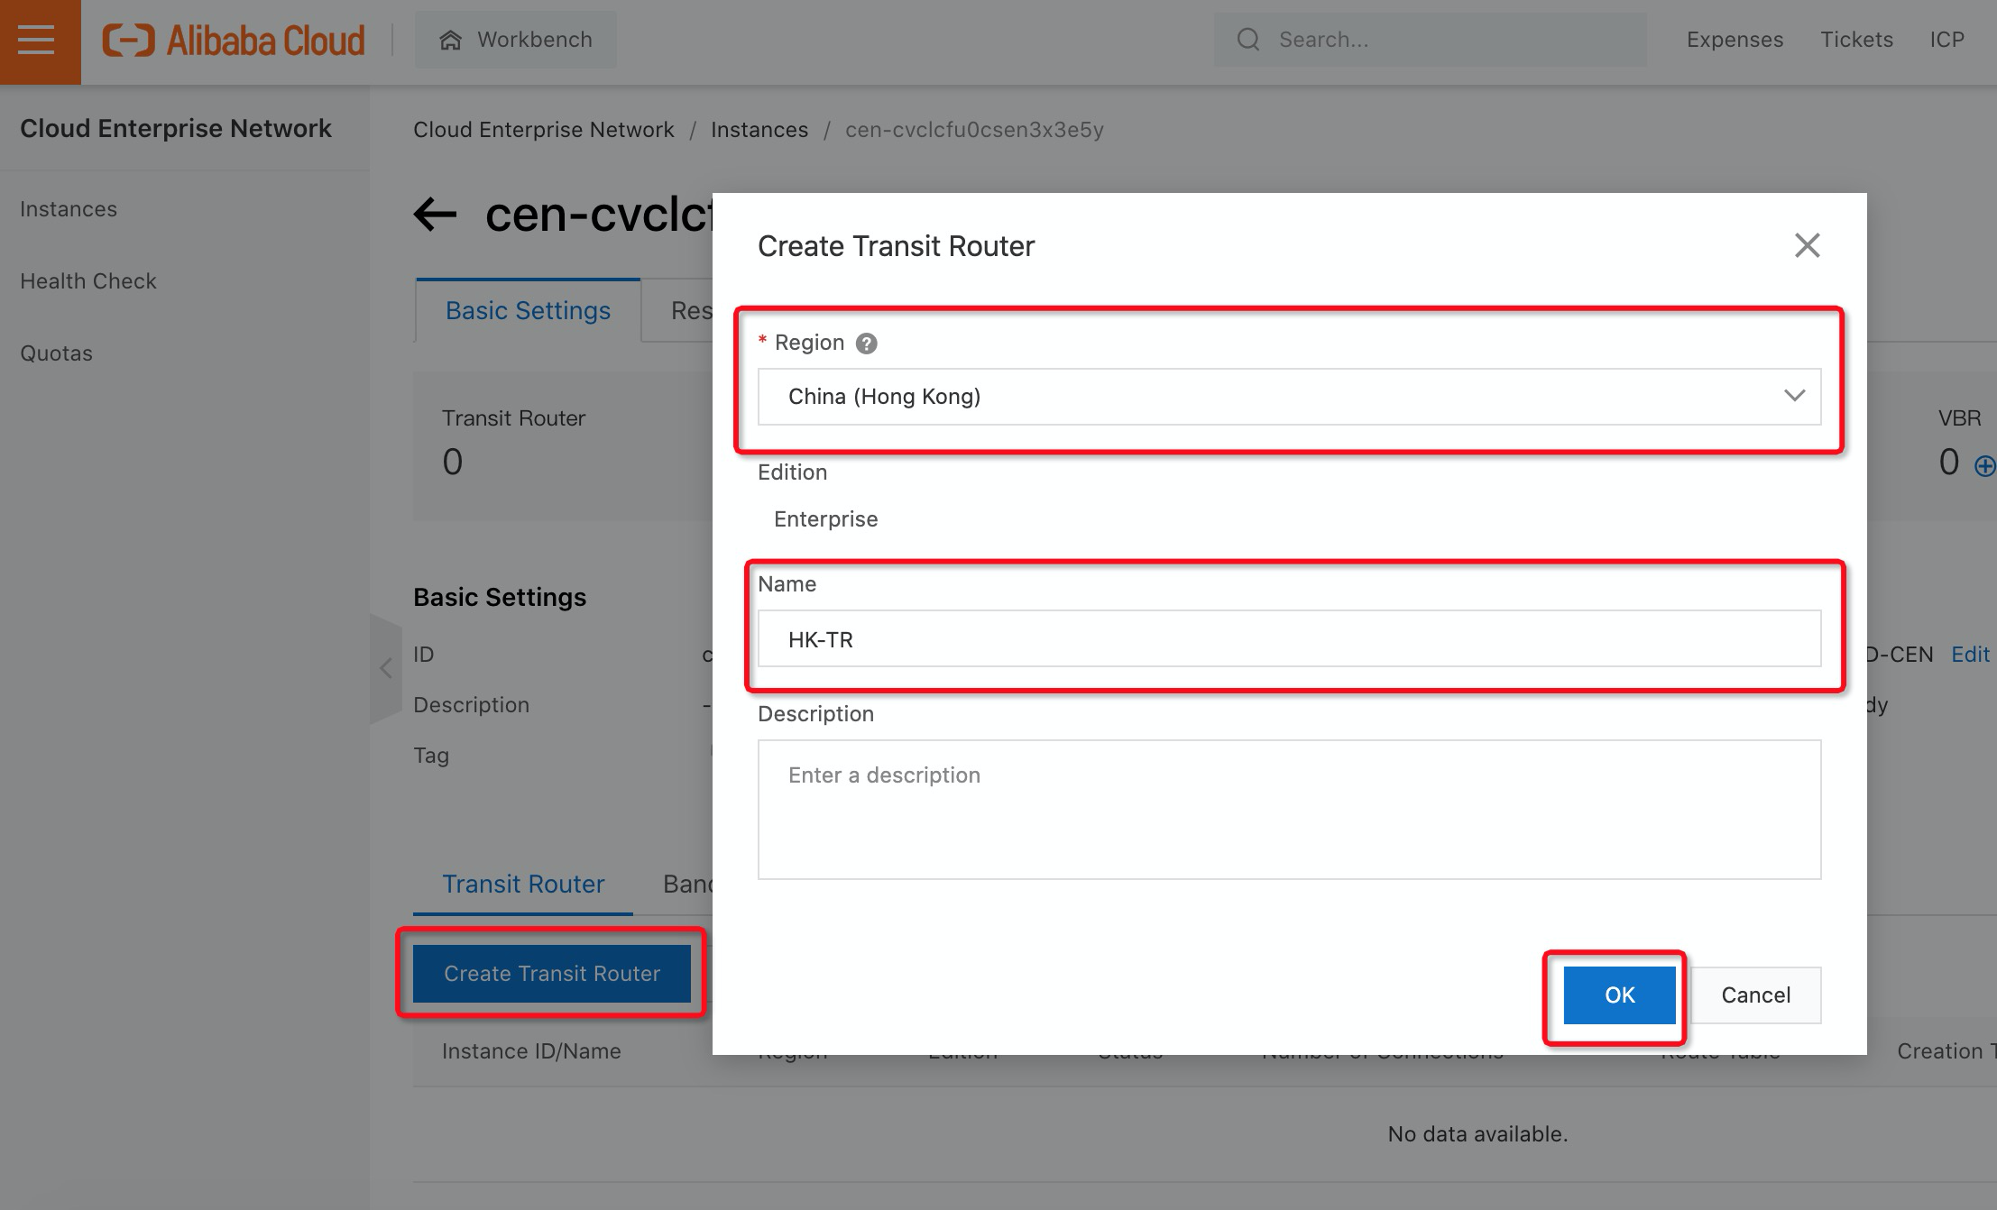1997x1210 pixels.
Task: Click the Edit link beside CEN name
Action: 1970,655
